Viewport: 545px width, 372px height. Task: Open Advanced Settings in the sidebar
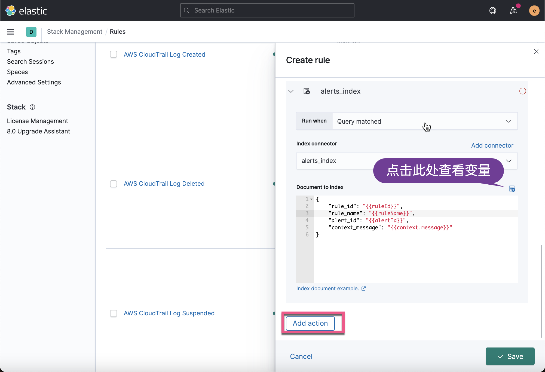pos(34,82)
